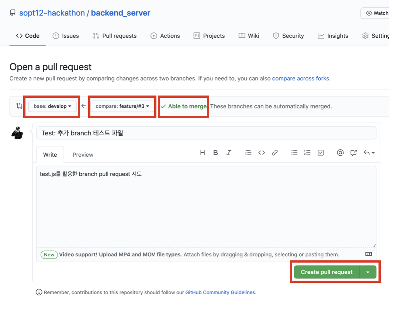The width and height of the screenshot is (394, 312).
Task: Click into the pull request description textarea
Action: pyautogui.click(x=206, y=207)
